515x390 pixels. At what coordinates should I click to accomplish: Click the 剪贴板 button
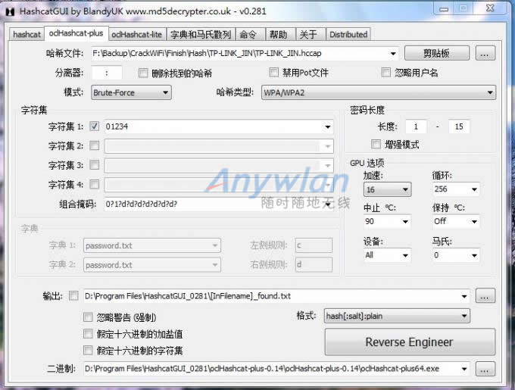point(436,53)
